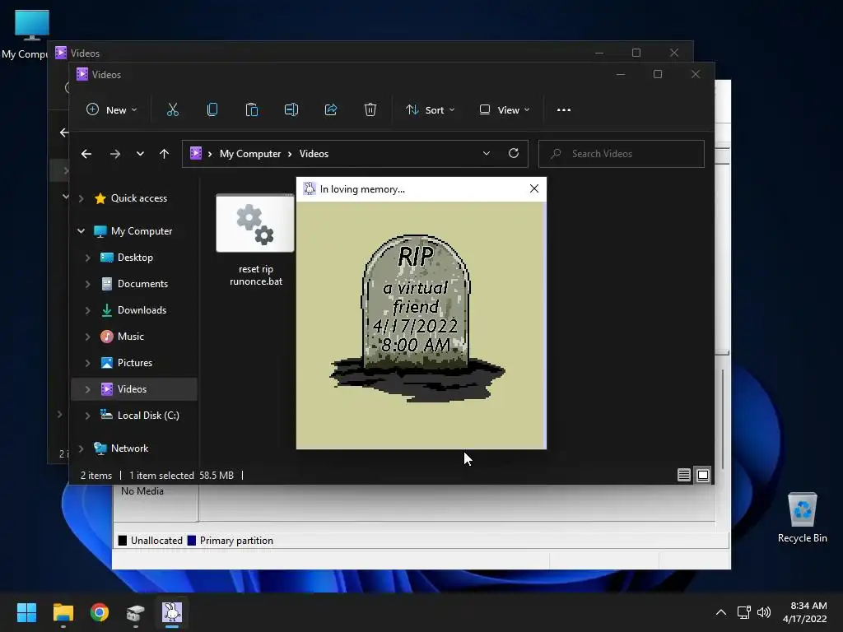Click the tombstone image in memorial window

(x=417, y=318)
